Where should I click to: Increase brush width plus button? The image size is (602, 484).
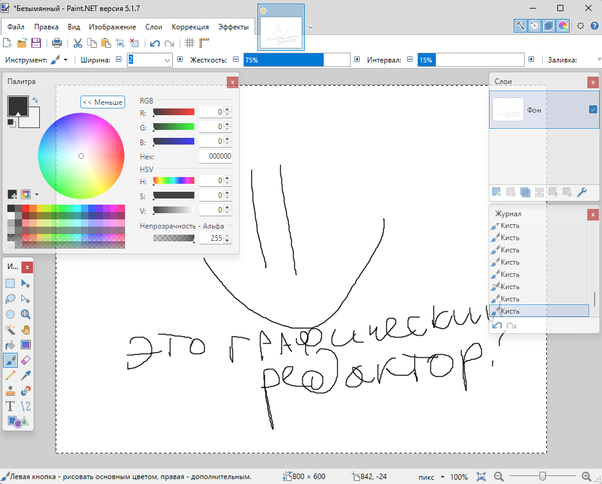pos(180,59)
